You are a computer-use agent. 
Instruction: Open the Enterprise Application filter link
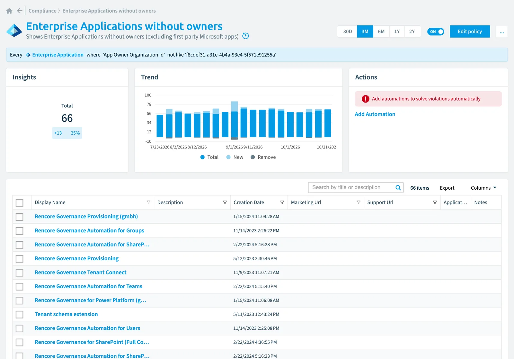point(58,55)
